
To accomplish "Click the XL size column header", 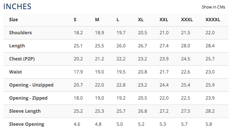I will coord(141,20).
